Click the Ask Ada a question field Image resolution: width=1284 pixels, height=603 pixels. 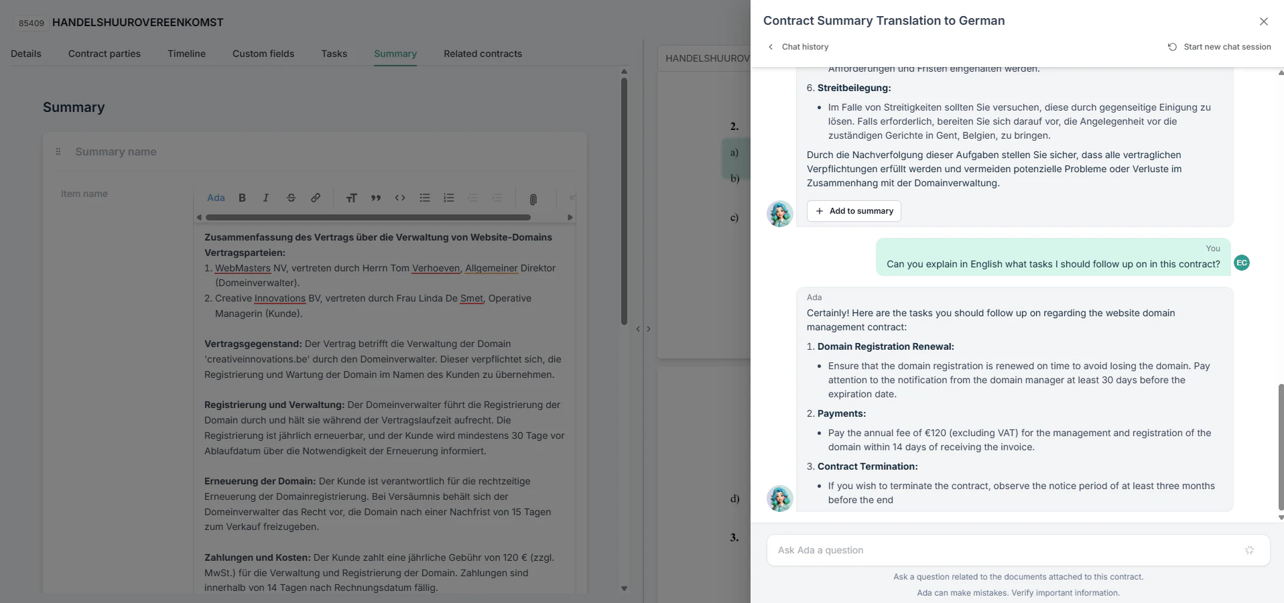click(1005, 550)
